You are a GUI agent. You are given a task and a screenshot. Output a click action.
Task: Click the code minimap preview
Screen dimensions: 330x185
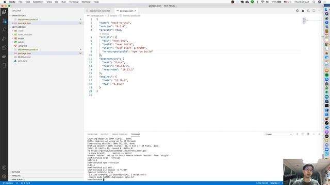point(305,21)
